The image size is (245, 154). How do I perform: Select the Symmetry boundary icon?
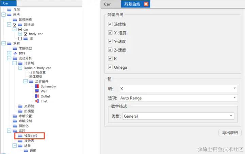[37, 86]
